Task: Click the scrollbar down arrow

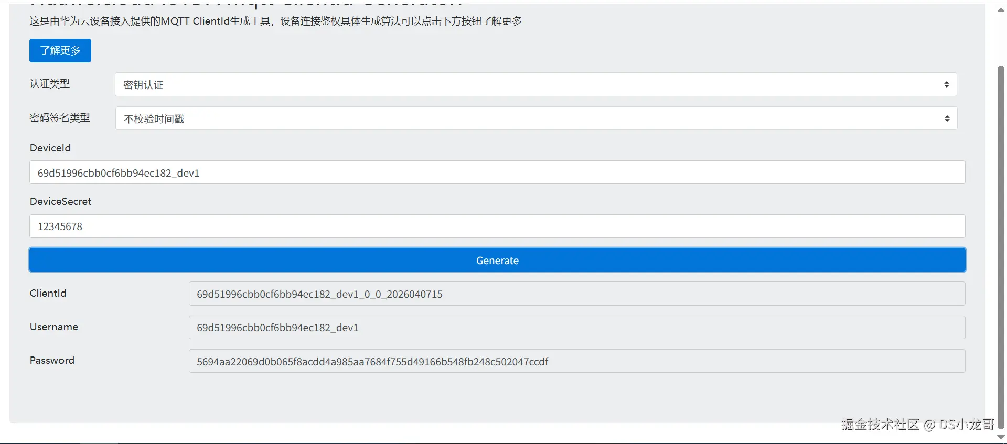Action: pyautogui.click(x=1001, y=437)
